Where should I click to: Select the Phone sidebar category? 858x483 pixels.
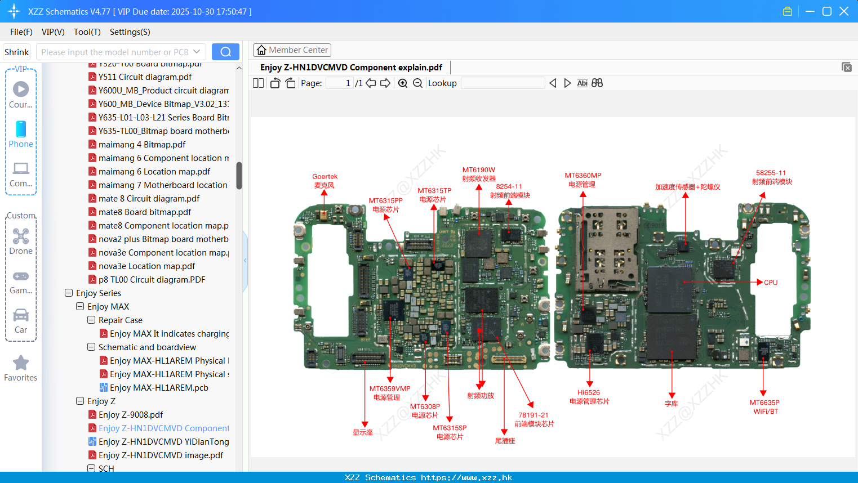pos(21,134)
